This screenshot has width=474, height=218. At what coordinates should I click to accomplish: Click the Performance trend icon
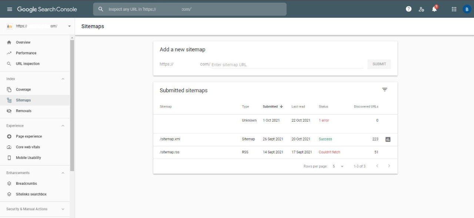coord(9,53)
